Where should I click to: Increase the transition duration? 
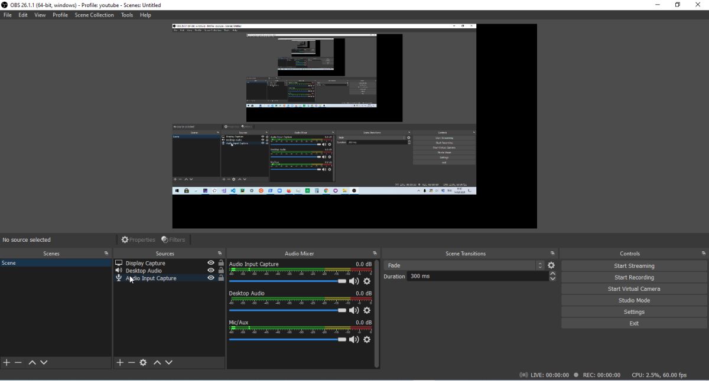(x=552, y=274)
